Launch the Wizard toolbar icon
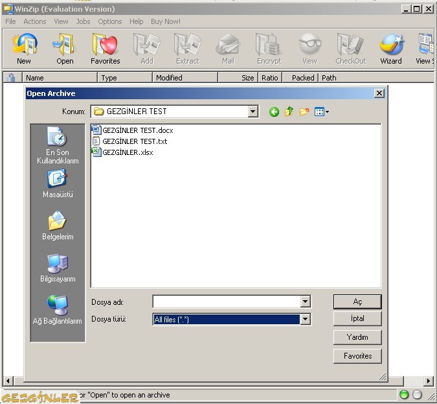 [x=391, y=49]
